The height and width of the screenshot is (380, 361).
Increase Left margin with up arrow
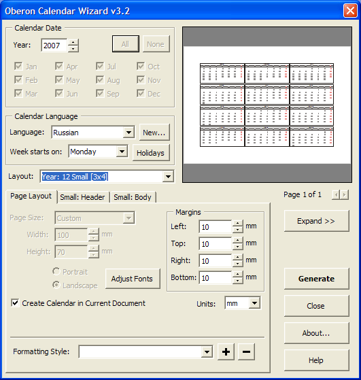pos(237,224)
